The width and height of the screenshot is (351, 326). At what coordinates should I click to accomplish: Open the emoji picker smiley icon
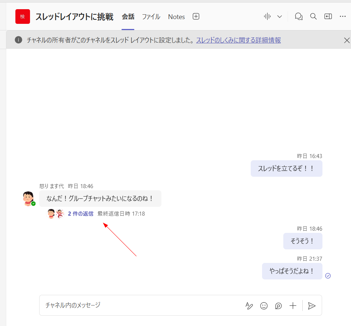[264, 306]
